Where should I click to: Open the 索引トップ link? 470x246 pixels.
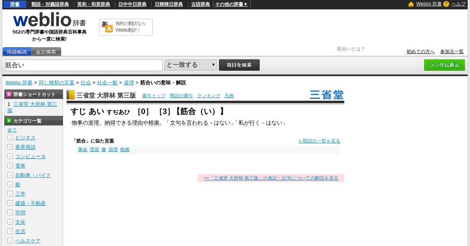154,96
